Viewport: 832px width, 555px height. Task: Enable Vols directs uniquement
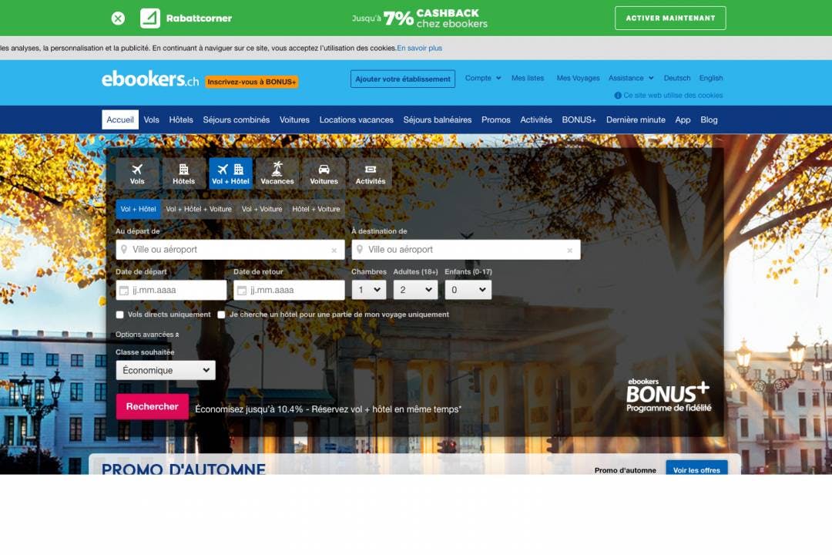[x=119, y=314]
